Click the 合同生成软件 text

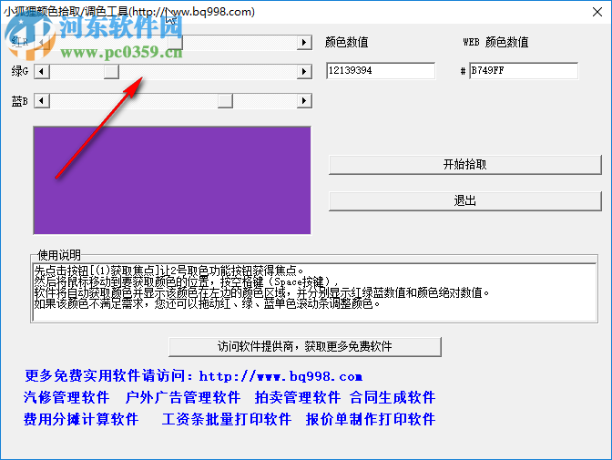click(393, 397)
